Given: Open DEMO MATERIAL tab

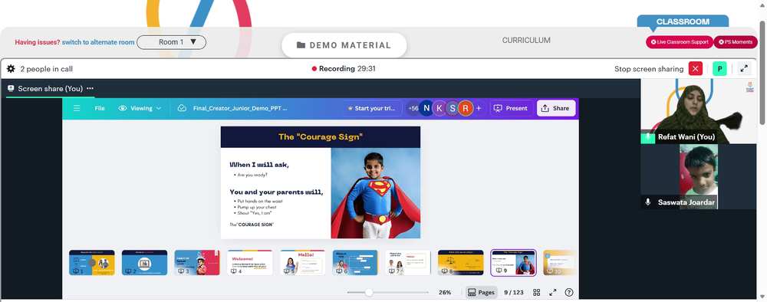Looking at the screenshot, I should click(x=344, y=45).
